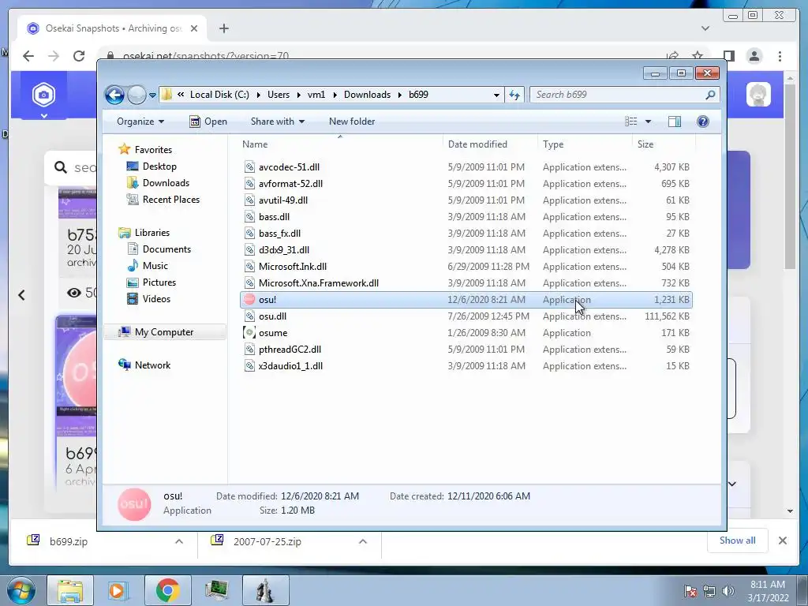
Task: Expand the view options dropdown arrow
Action: tap(649, 122)
